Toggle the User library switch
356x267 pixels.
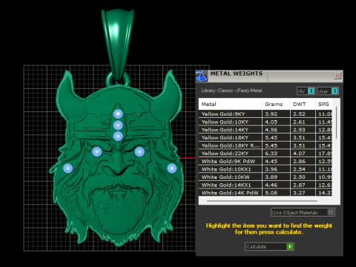[334, 91]
